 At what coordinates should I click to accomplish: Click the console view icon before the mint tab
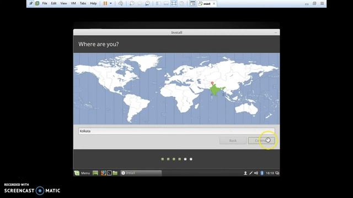point(192,3)
